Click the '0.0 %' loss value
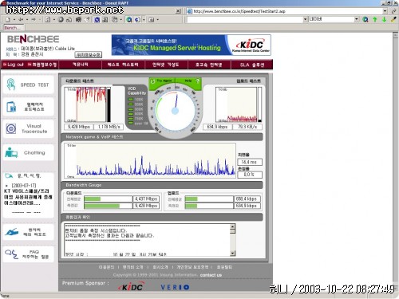The image size is (399, 299). point(250,175)
